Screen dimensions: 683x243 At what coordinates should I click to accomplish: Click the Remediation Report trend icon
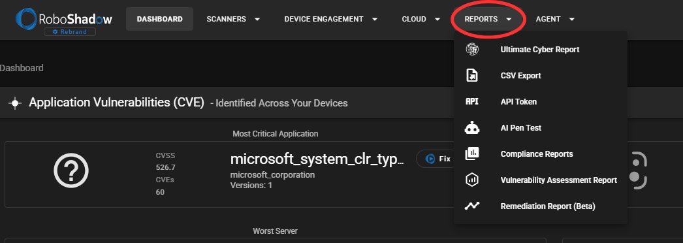[472, 206]
